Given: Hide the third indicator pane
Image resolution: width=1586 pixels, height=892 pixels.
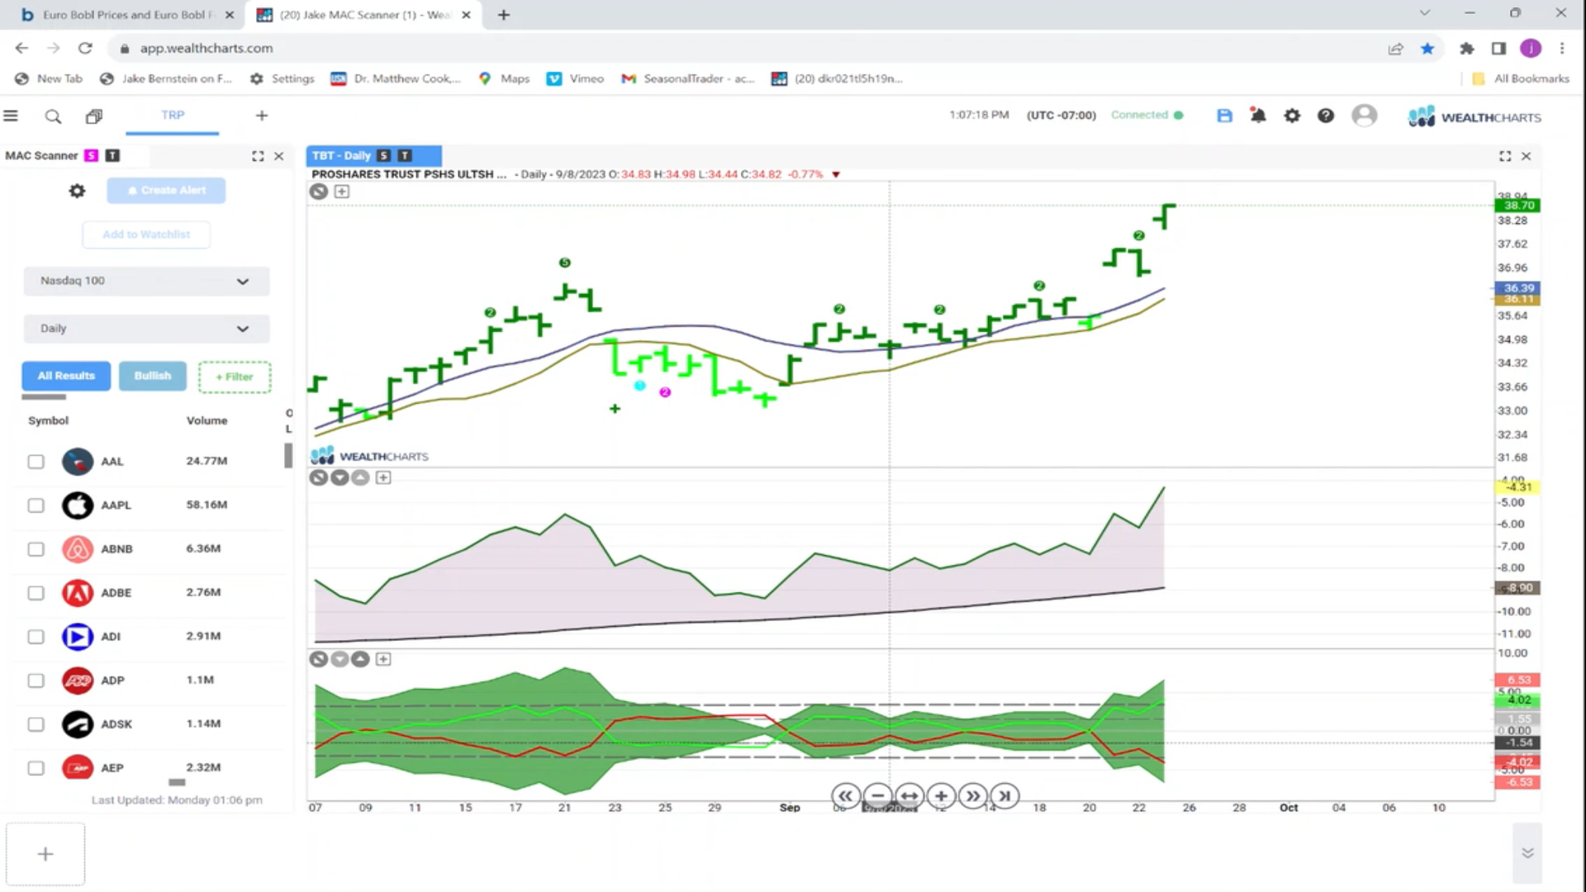Looking at the screenshot, I should click(319, 659).
